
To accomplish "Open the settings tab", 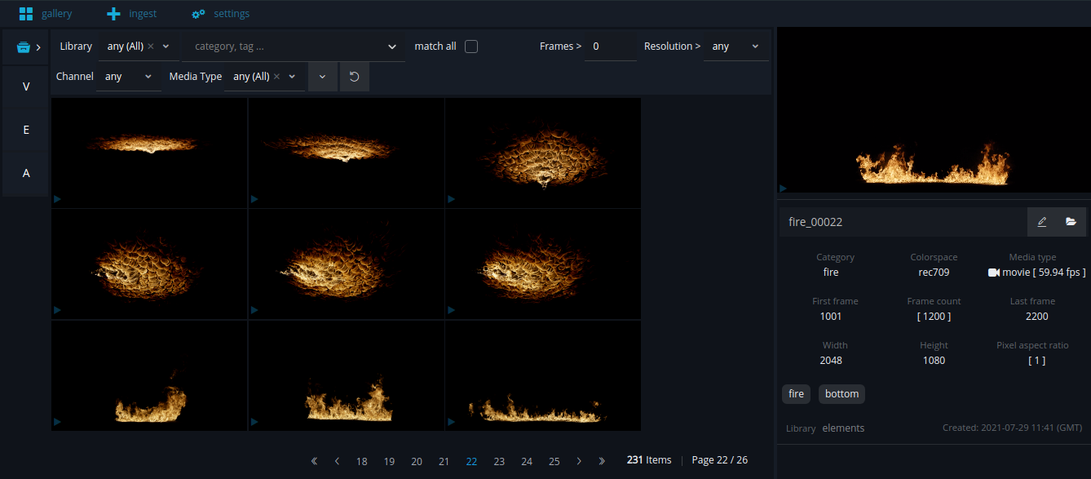I will [221, 14].
